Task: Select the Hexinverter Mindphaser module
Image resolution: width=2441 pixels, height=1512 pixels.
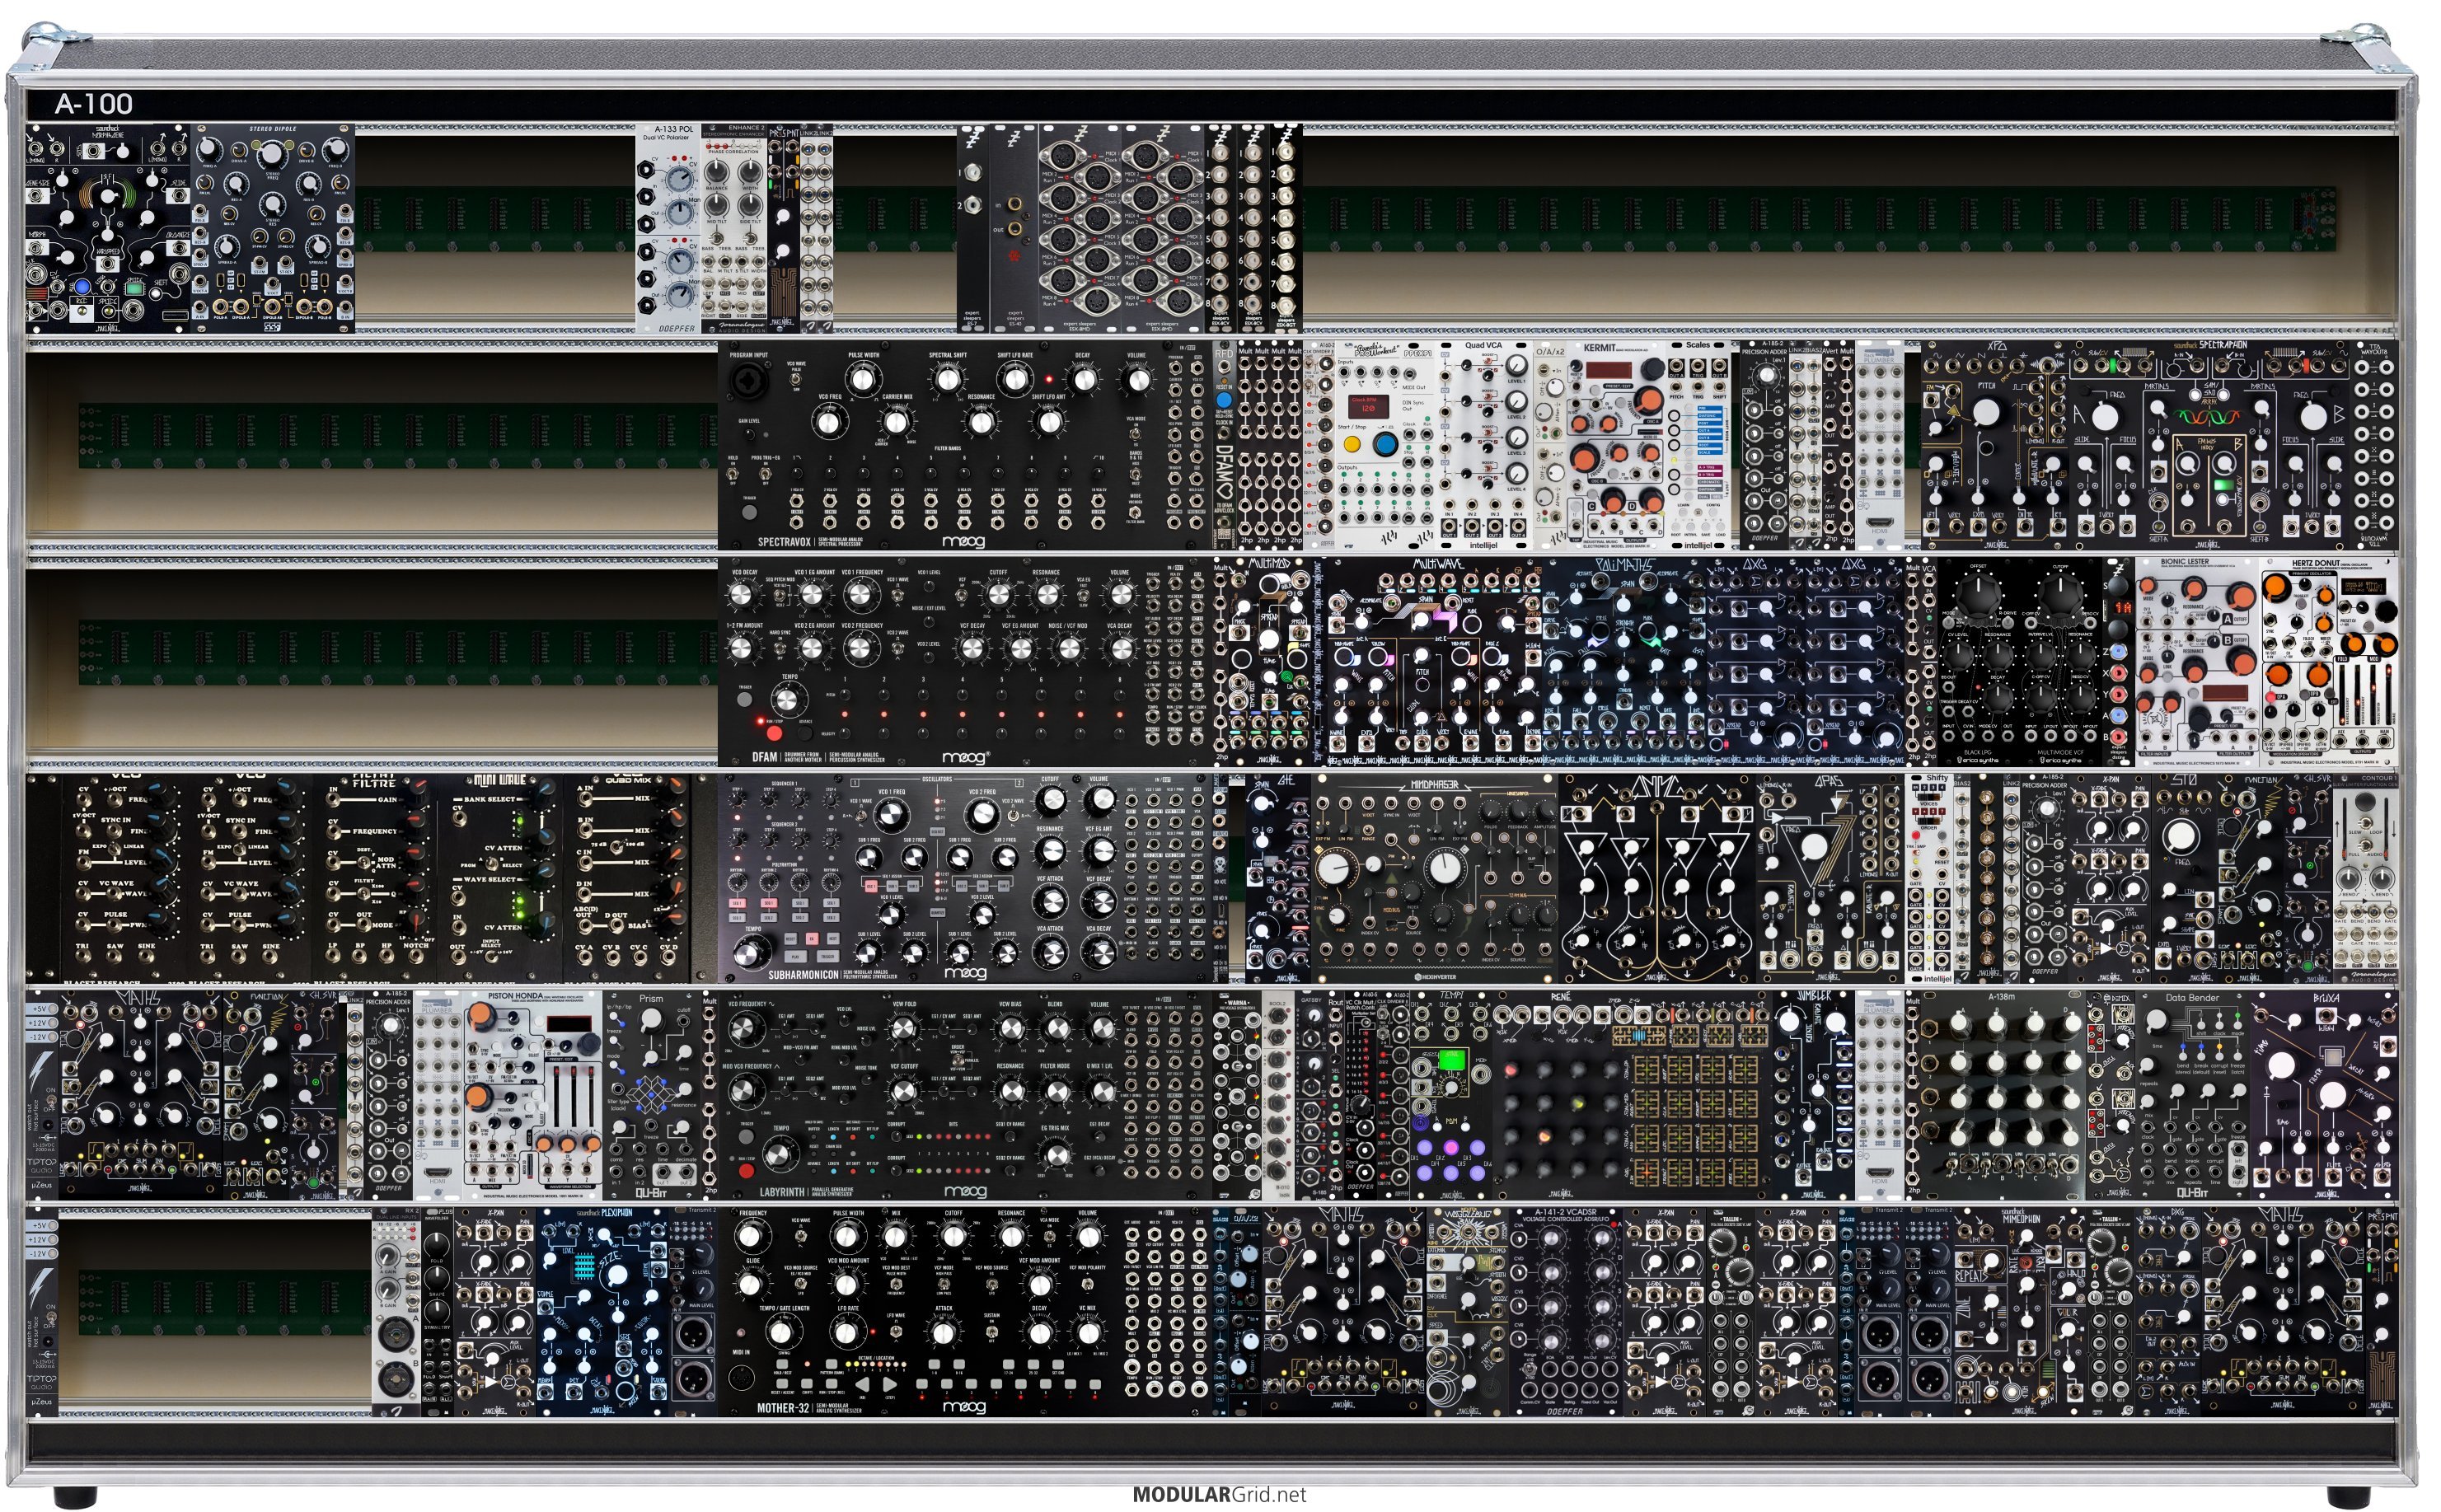Action: click(1434, 878)
